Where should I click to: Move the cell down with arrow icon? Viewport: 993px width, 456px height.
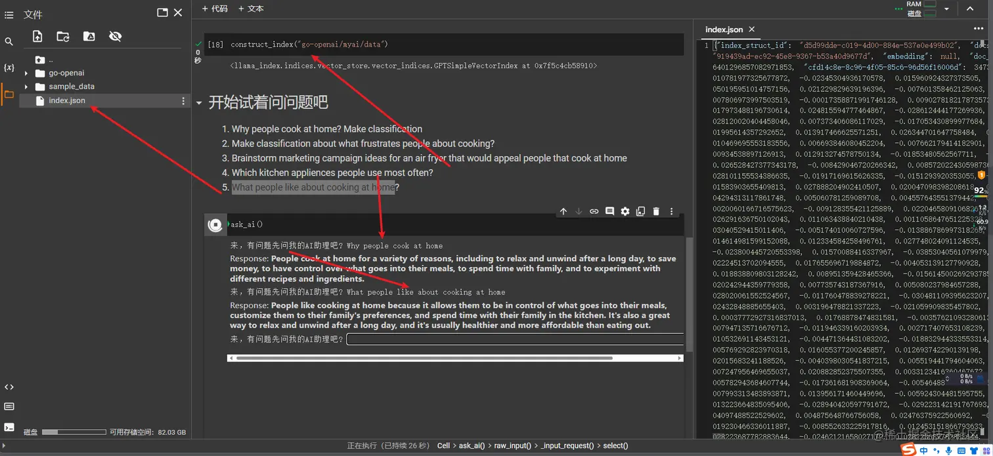(579, 211)
